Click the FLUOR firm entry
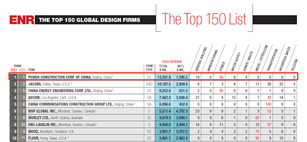The width and height of the screenshot is (307, 142). point(48,138)
